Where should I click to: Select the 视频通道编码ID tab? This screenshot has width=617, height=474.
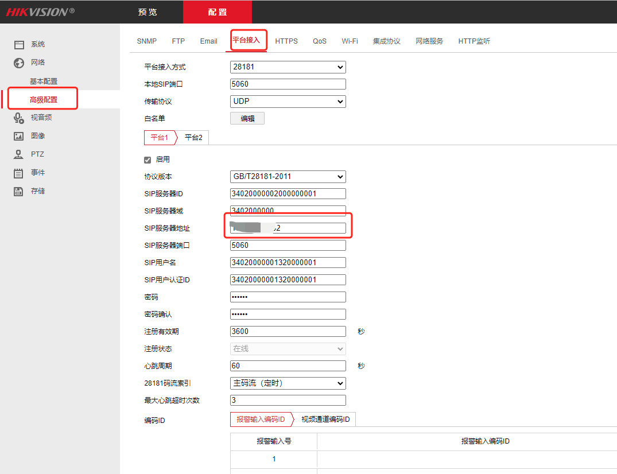325,419
